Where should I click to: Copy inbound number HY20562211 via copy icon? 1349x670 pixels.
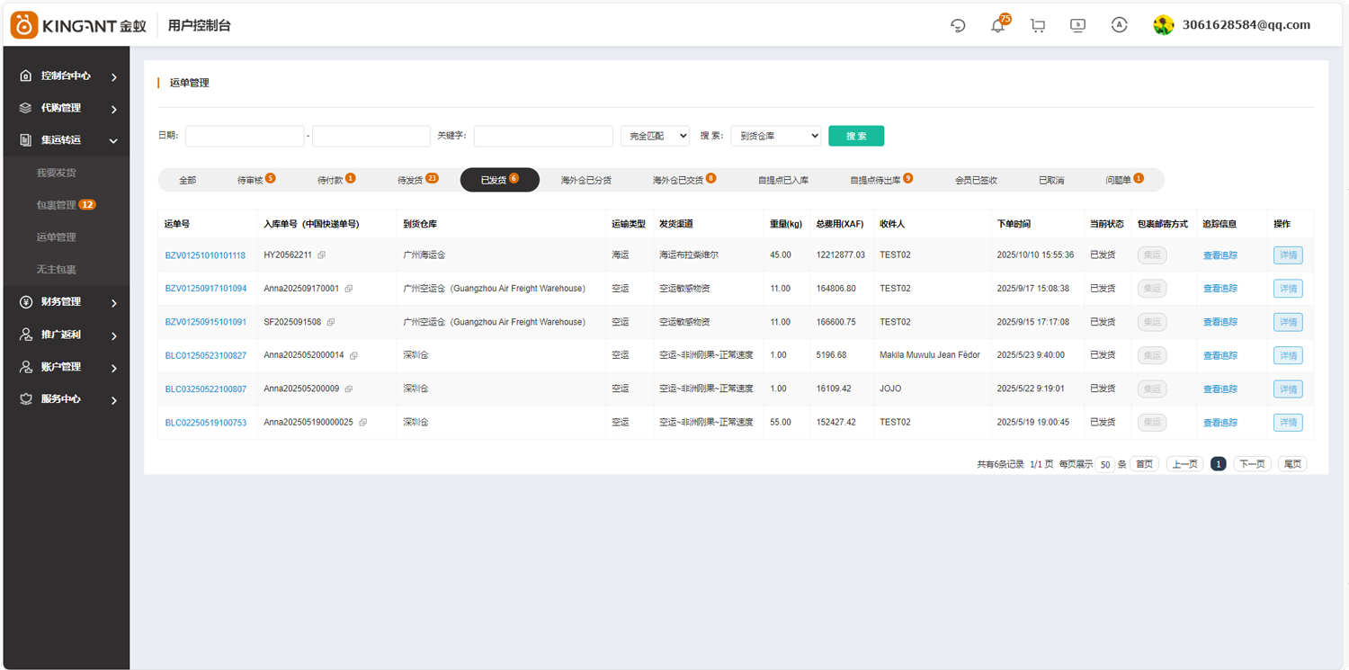pyautogui.click(x=322, y=255)
